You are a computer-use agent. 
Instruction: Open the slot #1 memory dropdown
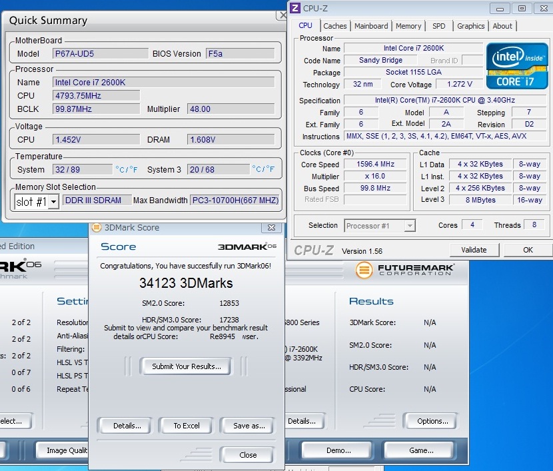tap(53, 201)
